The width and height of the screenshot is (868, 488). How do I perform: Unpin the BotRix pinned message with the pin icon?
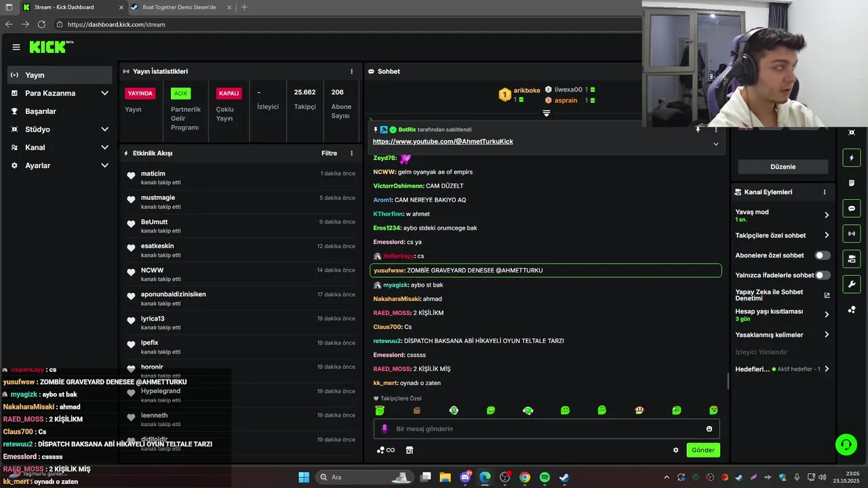pyautogui.click(x=698, y=129)
